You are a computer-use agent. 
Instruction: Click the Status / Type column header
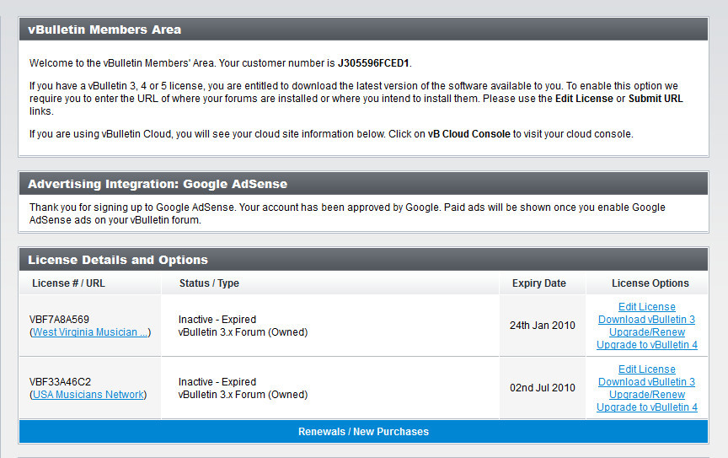pyautogui.click(x=209, y=283)
